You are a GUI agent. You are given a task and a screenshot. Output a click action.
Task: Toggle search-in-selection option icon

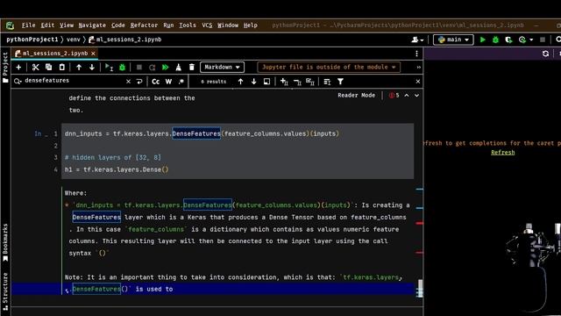[327, 82]
